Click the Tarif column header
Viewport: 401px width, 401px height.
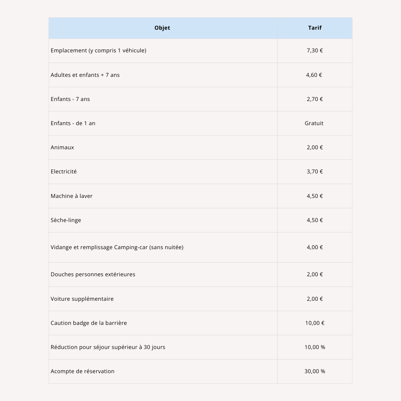click(x=315, y=28)
